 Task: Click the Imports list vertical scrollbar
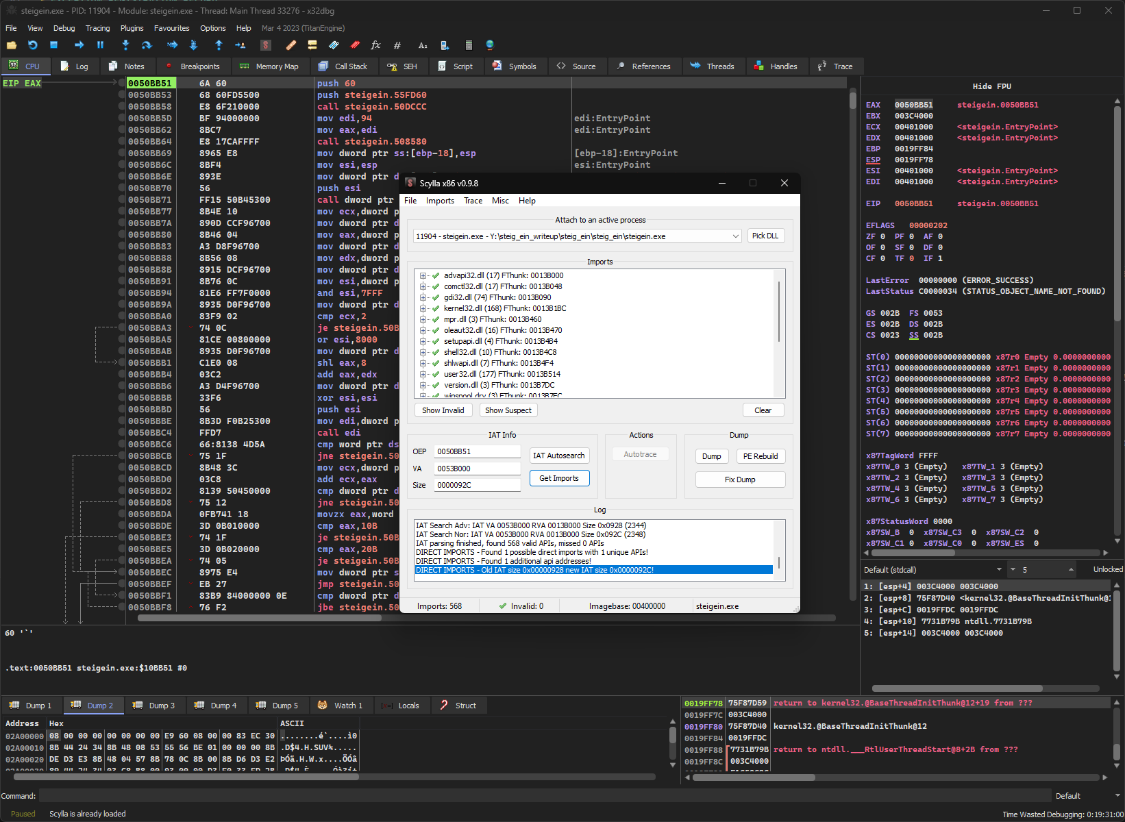tap(779, 312)
